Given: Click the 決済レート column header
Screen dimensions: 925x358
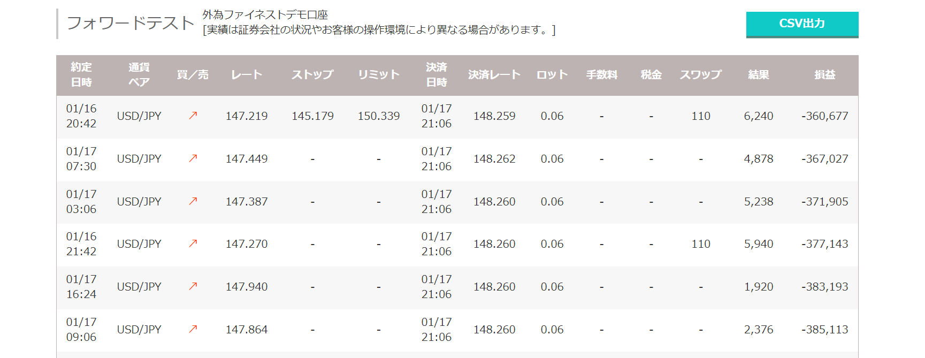Looking at the screenshot, I should coord(494,75).
